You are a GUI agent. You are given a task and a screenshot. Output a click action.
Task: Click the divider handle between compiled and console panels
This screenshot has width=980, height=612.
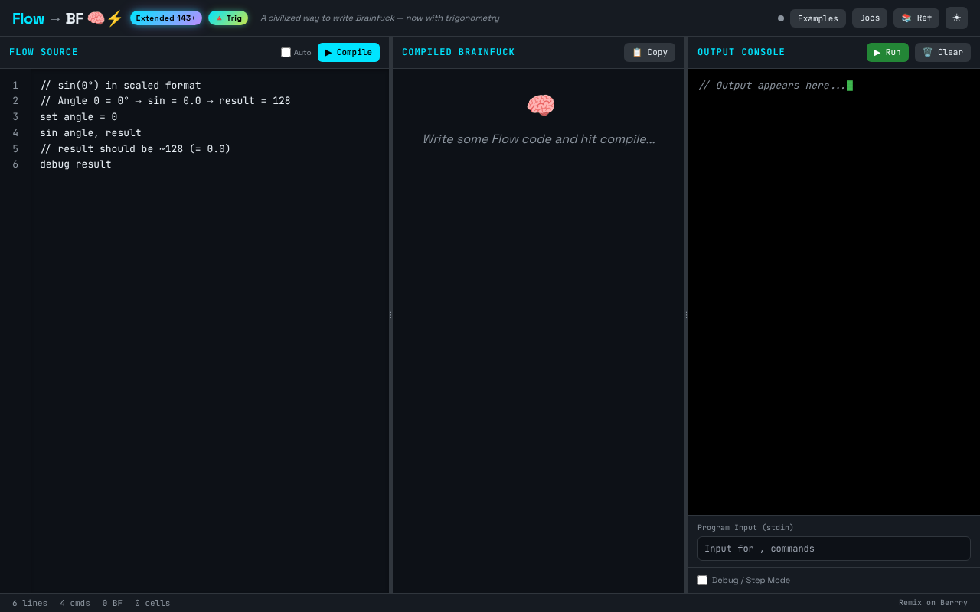click(686, 314)
